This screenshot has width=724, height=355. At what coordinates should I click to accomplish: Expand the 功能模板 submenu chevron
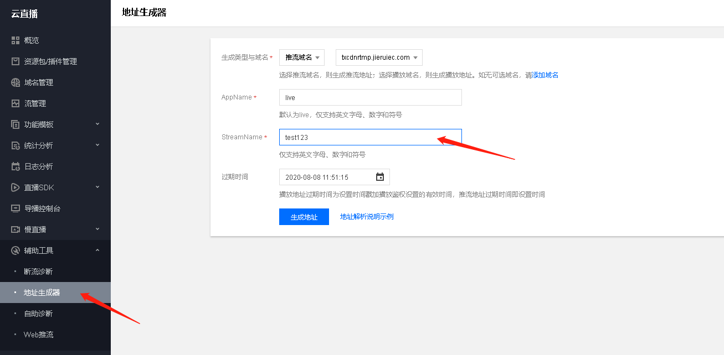pos(97,124)
